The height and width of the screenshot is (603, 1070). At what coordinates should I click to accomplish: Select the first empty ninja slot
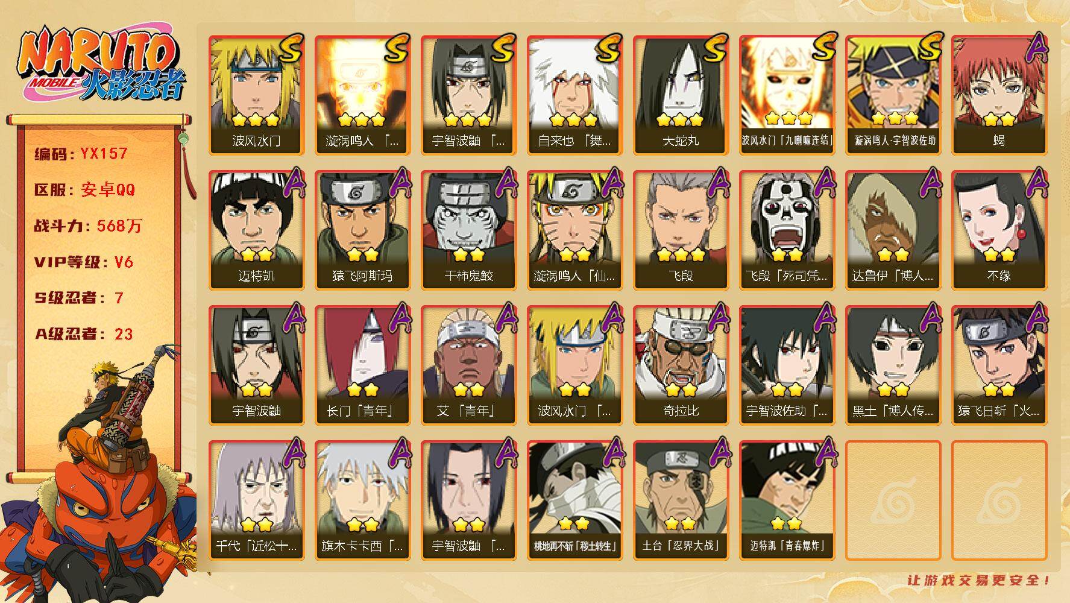(x=893, y=500)
